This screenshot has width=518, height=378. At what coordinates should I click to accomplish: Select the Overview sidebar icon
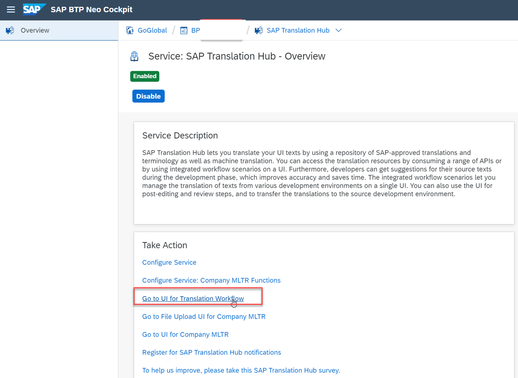coord(10,31)
